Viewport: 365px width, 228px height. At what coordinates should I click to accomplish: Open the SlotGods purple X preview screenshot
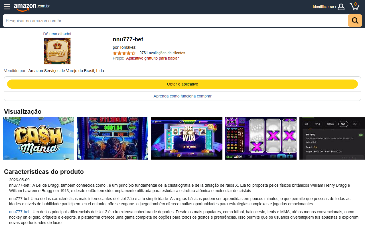pyautogui.click(x=261, y=138)
